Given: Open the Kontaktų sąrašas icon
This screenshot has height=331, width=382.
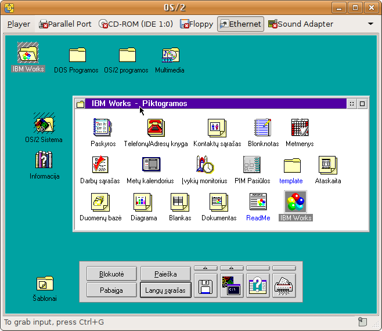Looking at the screenshot, I should coord(217,128).
